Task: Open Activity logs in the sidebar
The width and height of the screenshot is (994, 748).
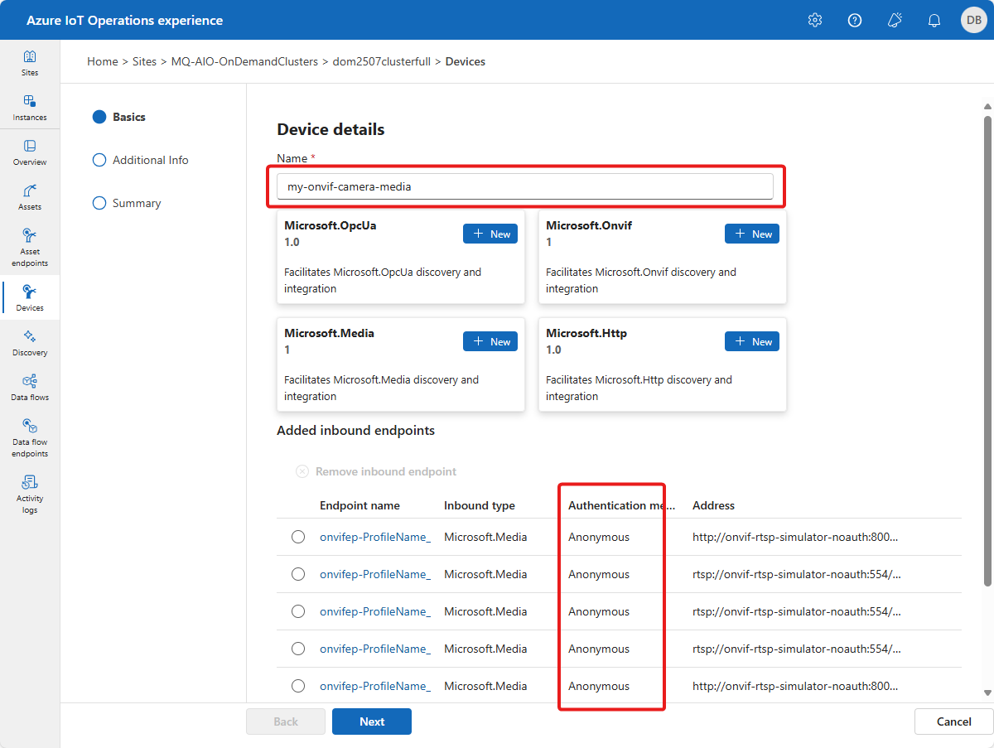Action: click(x=30, y=494)
